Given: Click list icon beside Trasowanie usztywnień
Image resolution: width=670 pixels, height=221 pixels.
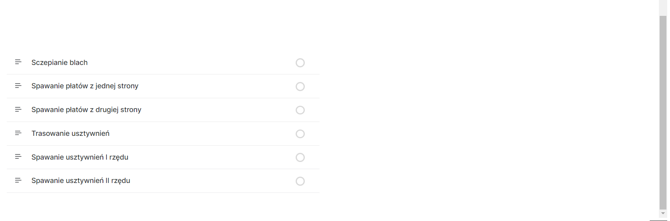Looking at the screenshot, I should coord(18,133).
